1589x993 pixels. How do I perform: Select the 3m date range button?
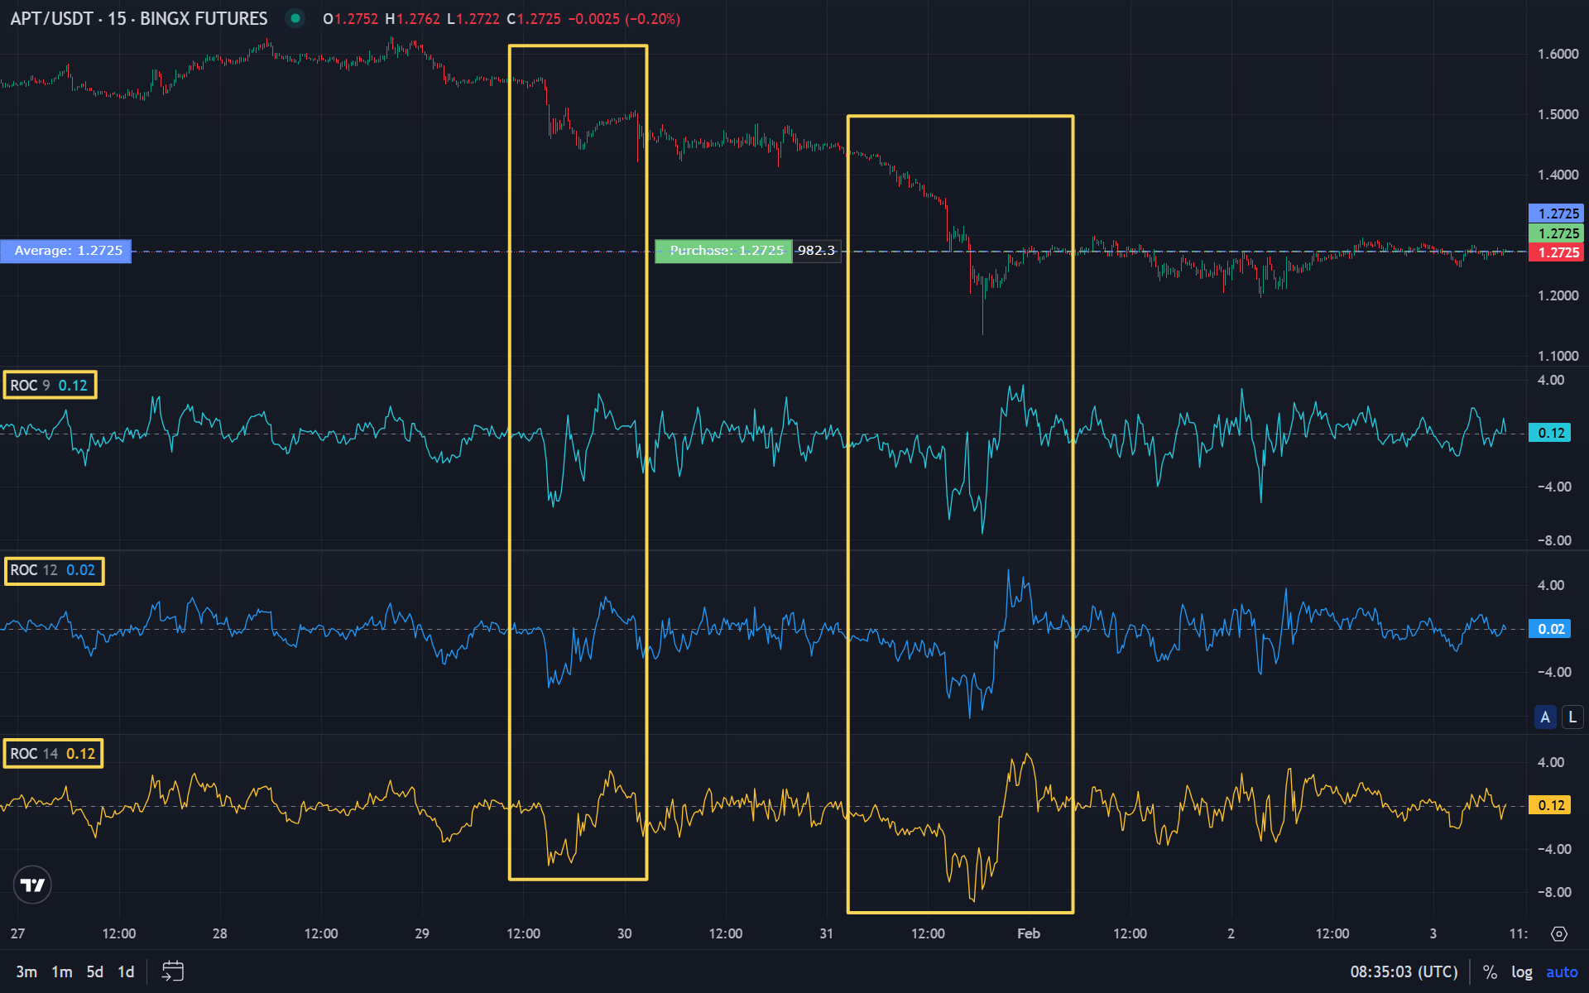tap(27, 971)
